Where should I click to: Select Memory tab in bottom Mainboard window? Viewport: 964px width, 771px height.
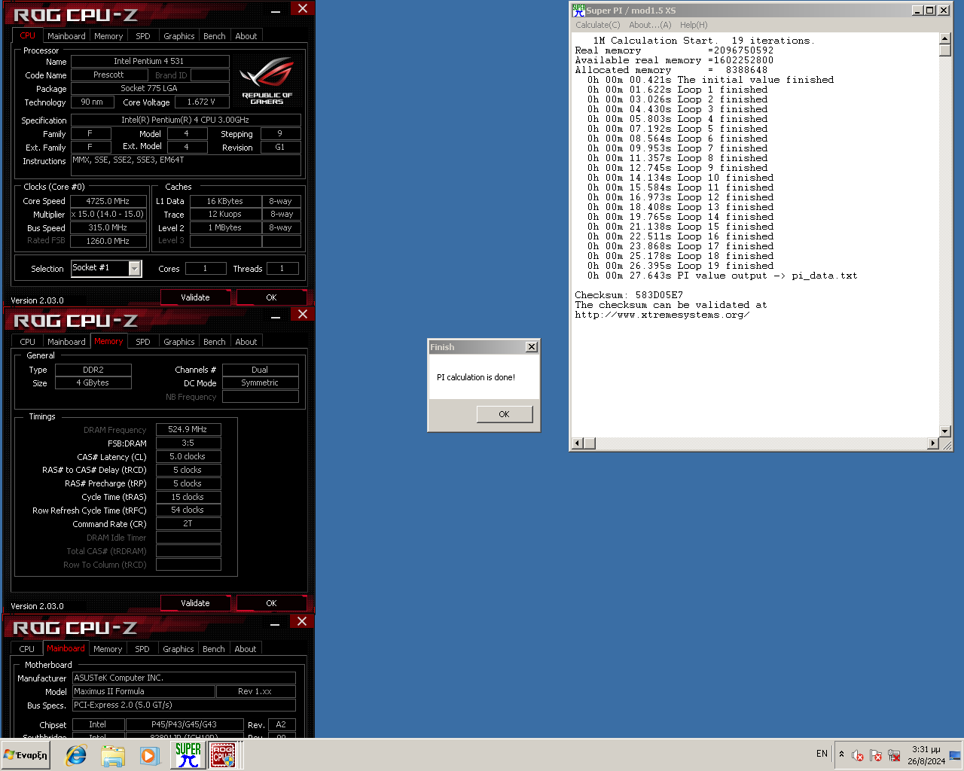point(108,649)
